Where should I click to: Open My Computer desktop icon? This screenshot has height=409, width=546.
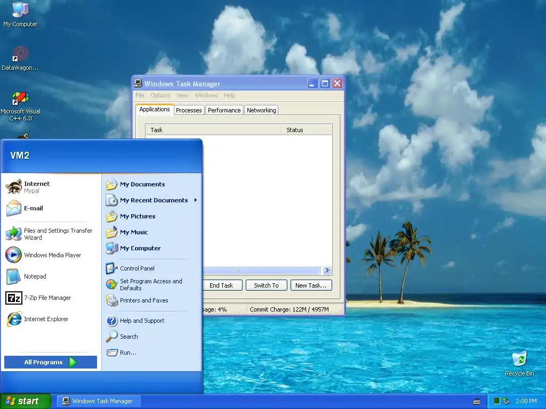click(20, 14)
